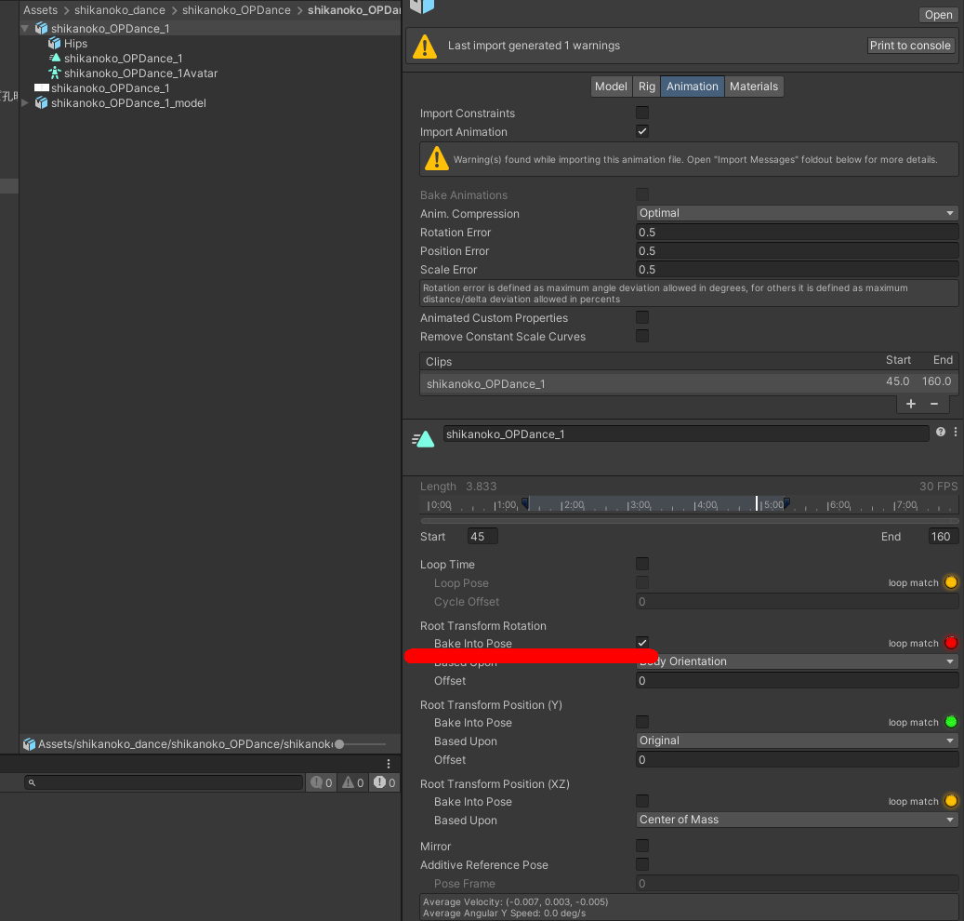Add a new clip with plus button
The width and height of the screenshot is (964, 921).
click(911, 404)
